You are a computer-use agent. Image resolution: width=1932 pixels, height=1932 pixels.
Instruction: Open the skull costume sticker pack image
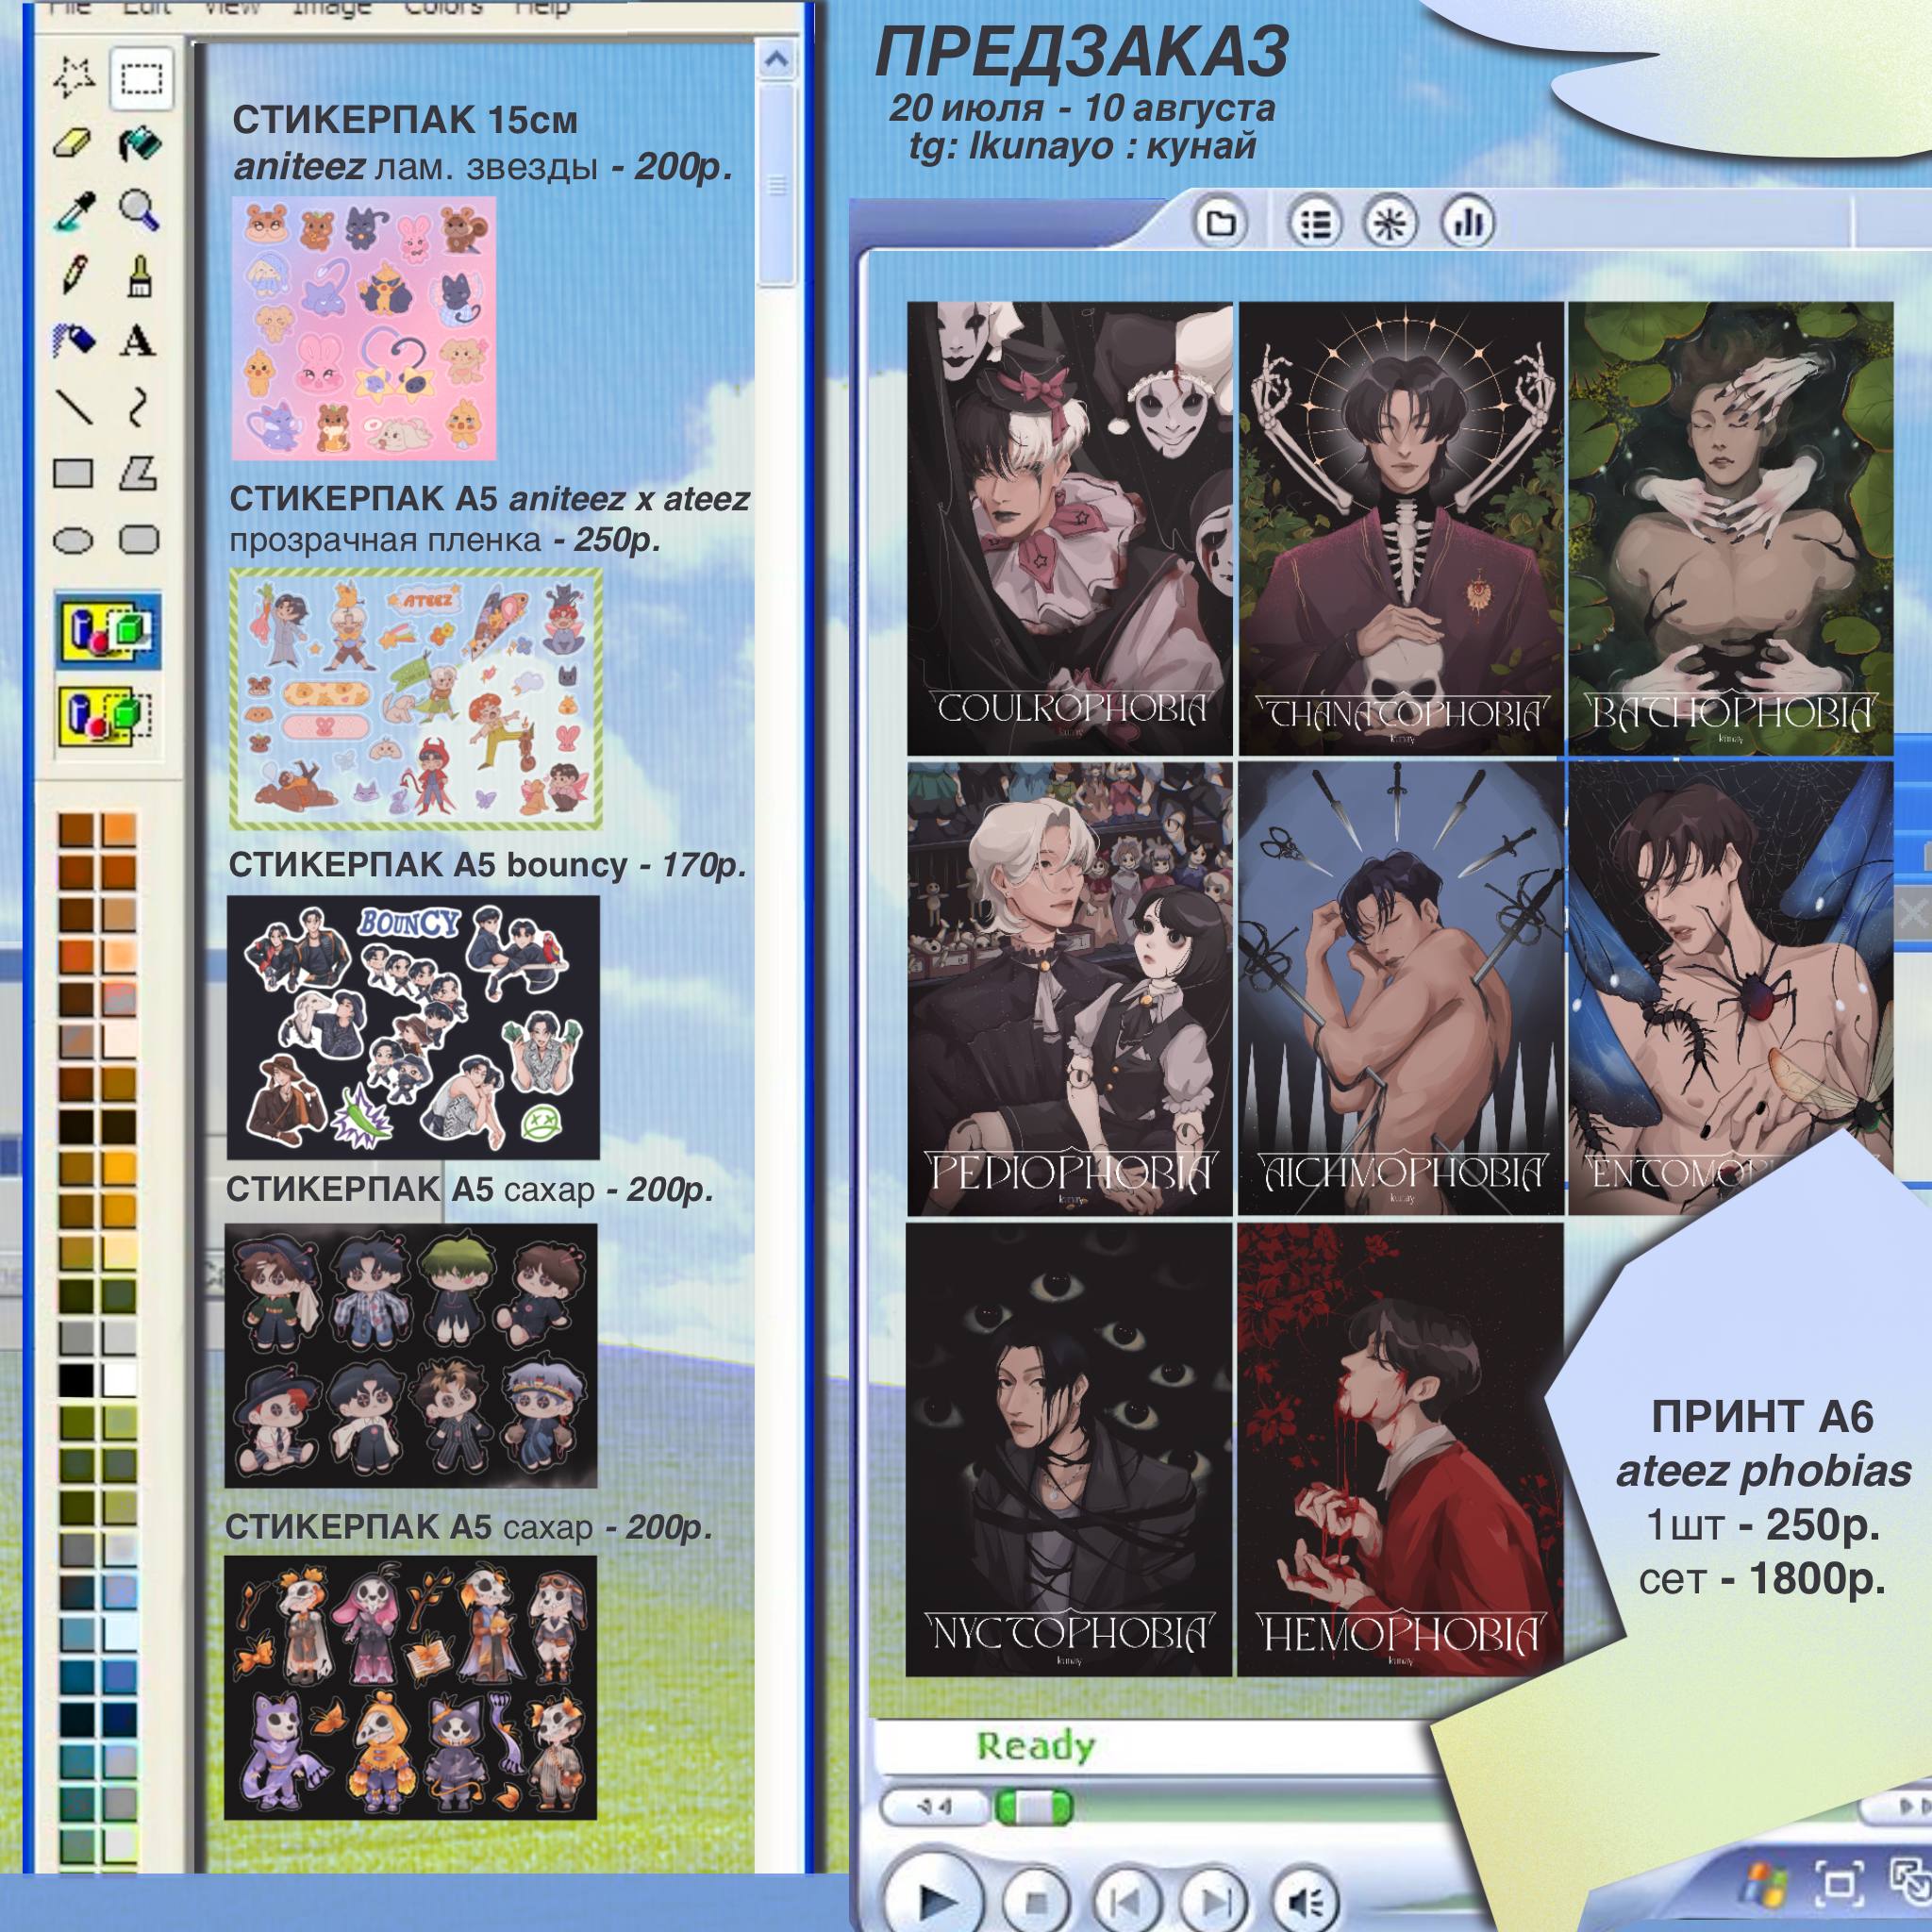[x=410, y=1688]
